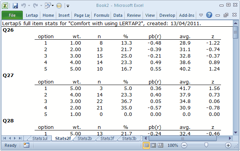Open Excel Help question mark icon
Viewport: 240px width, 151px height.
[209, 15]
